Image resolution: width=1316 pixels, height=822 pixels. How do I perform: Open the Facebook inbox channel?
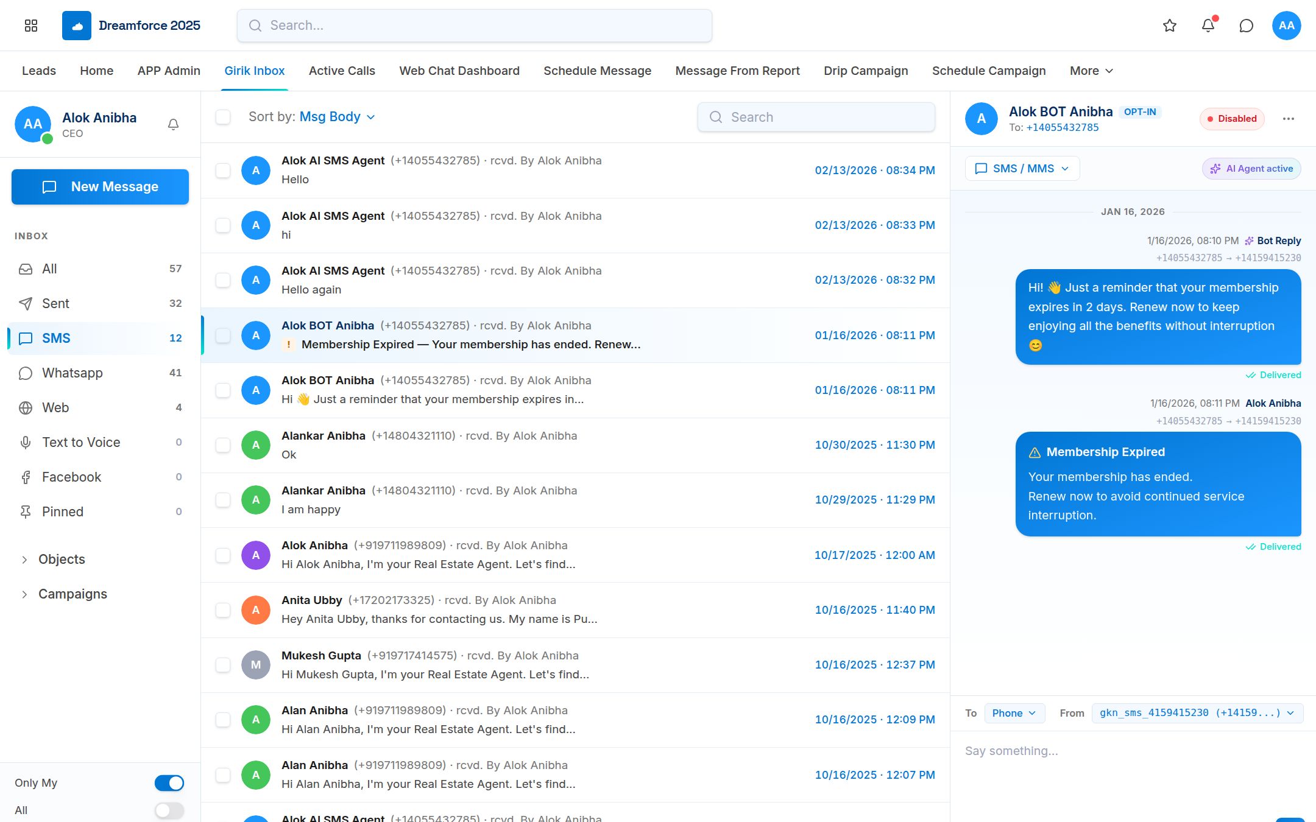tap(100, 477)
